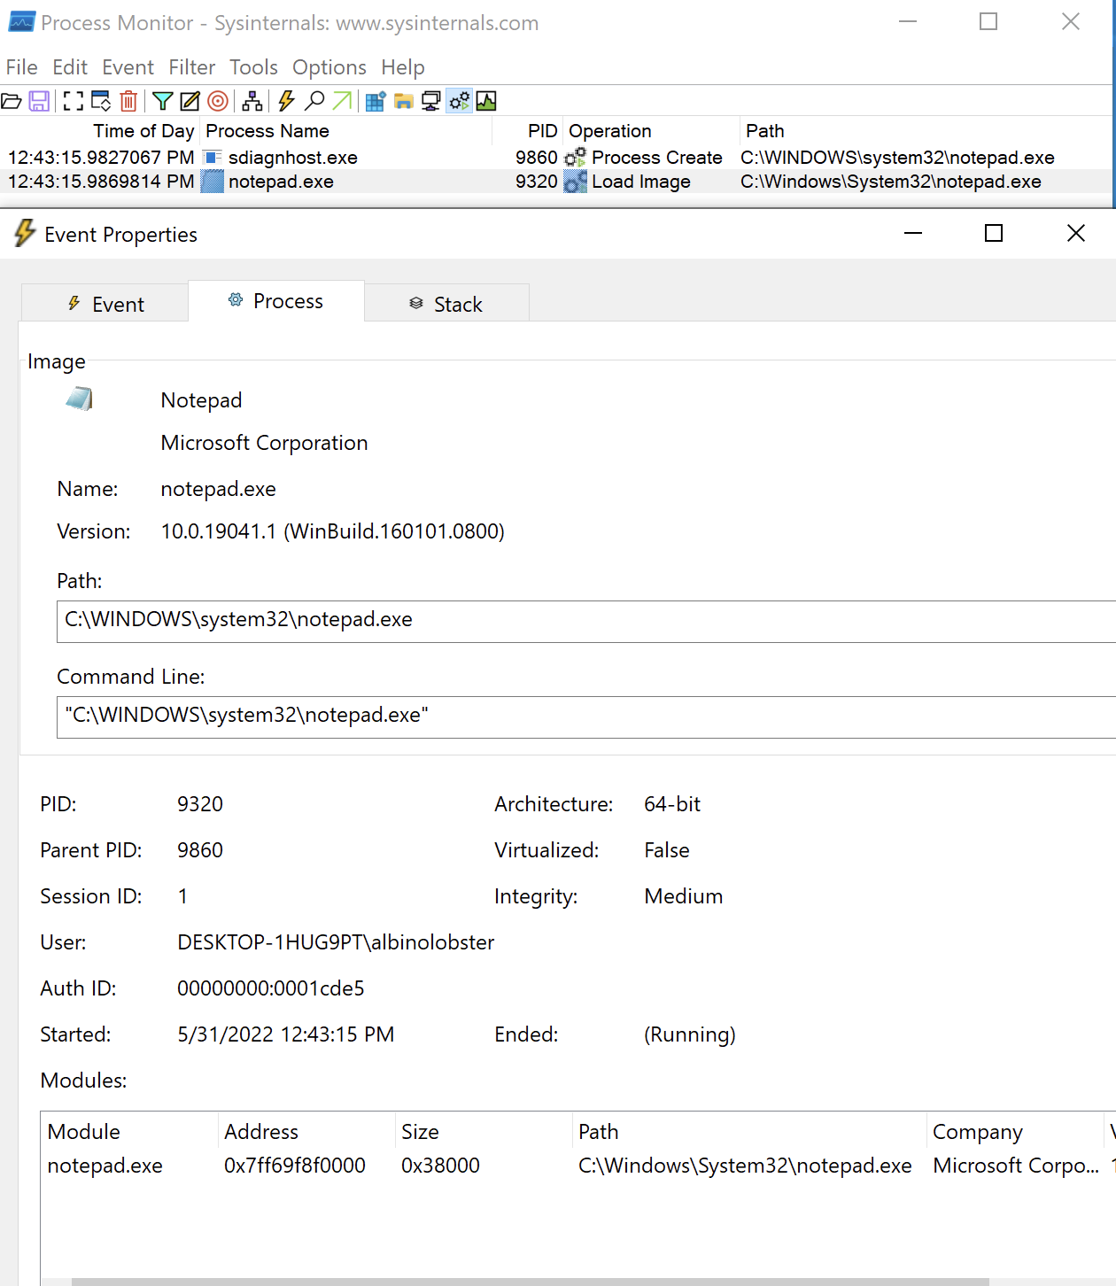Click the Auth ID value 00000000:0001cde5
Screen dimensions: 1116x1286
(x=271, y=988)
